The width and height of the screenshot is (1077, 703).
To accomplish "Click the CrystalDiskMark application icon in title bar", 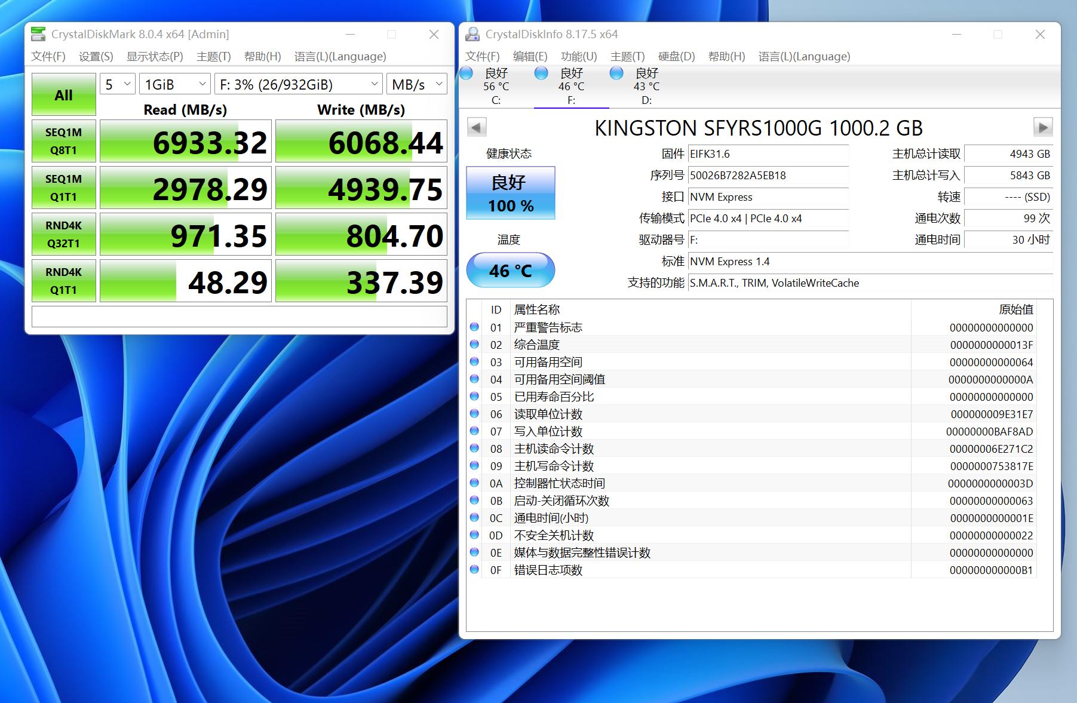I will tap(39, 34).
